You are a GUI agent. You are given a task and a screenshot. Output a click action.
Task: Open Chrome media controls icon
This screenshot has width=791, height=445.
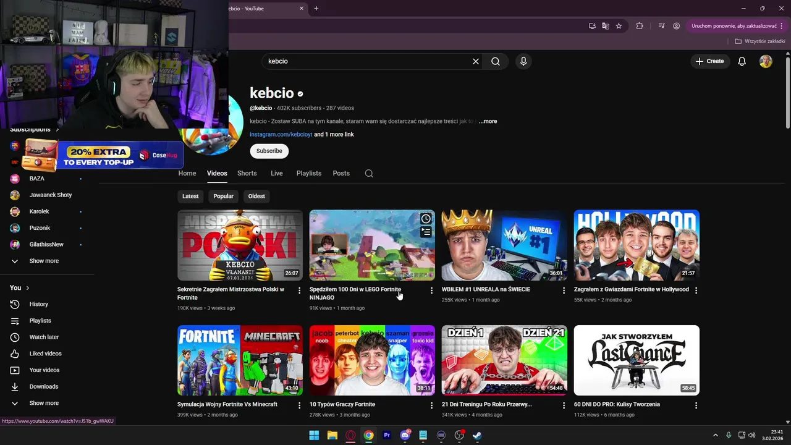pyautogui.click(x=661, y=26)
